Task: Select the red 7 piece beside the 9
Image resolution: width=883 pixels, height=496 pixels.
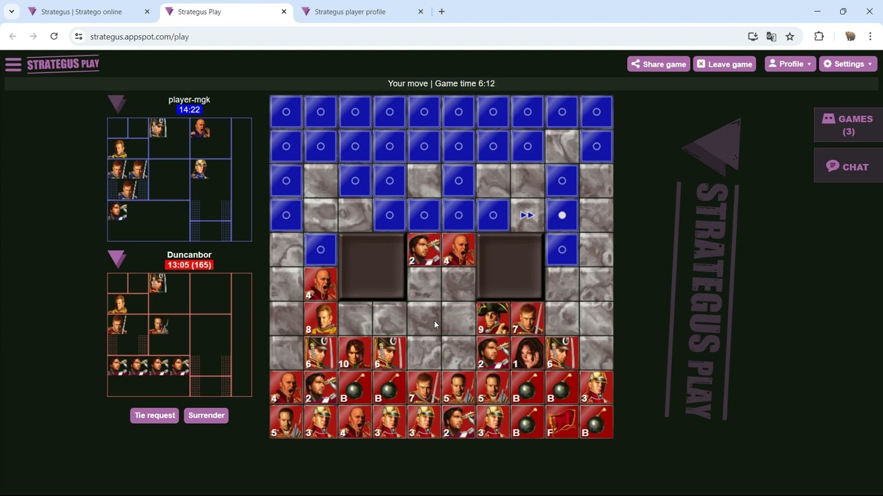Action: (527, 318)
